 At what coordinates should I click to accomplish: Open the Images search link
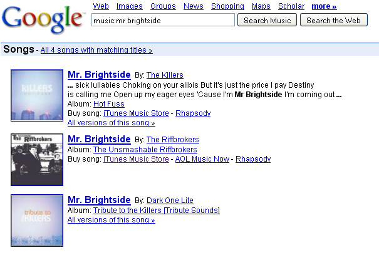(129, 6)
